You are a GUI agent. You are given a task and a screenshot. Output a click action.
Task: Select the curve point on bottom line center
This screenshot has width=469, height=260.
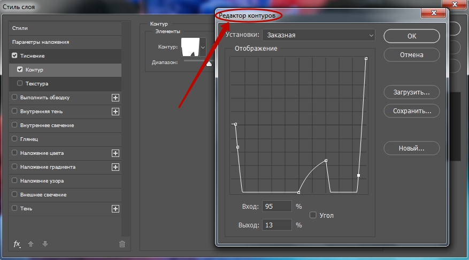[x=299, y=193]
